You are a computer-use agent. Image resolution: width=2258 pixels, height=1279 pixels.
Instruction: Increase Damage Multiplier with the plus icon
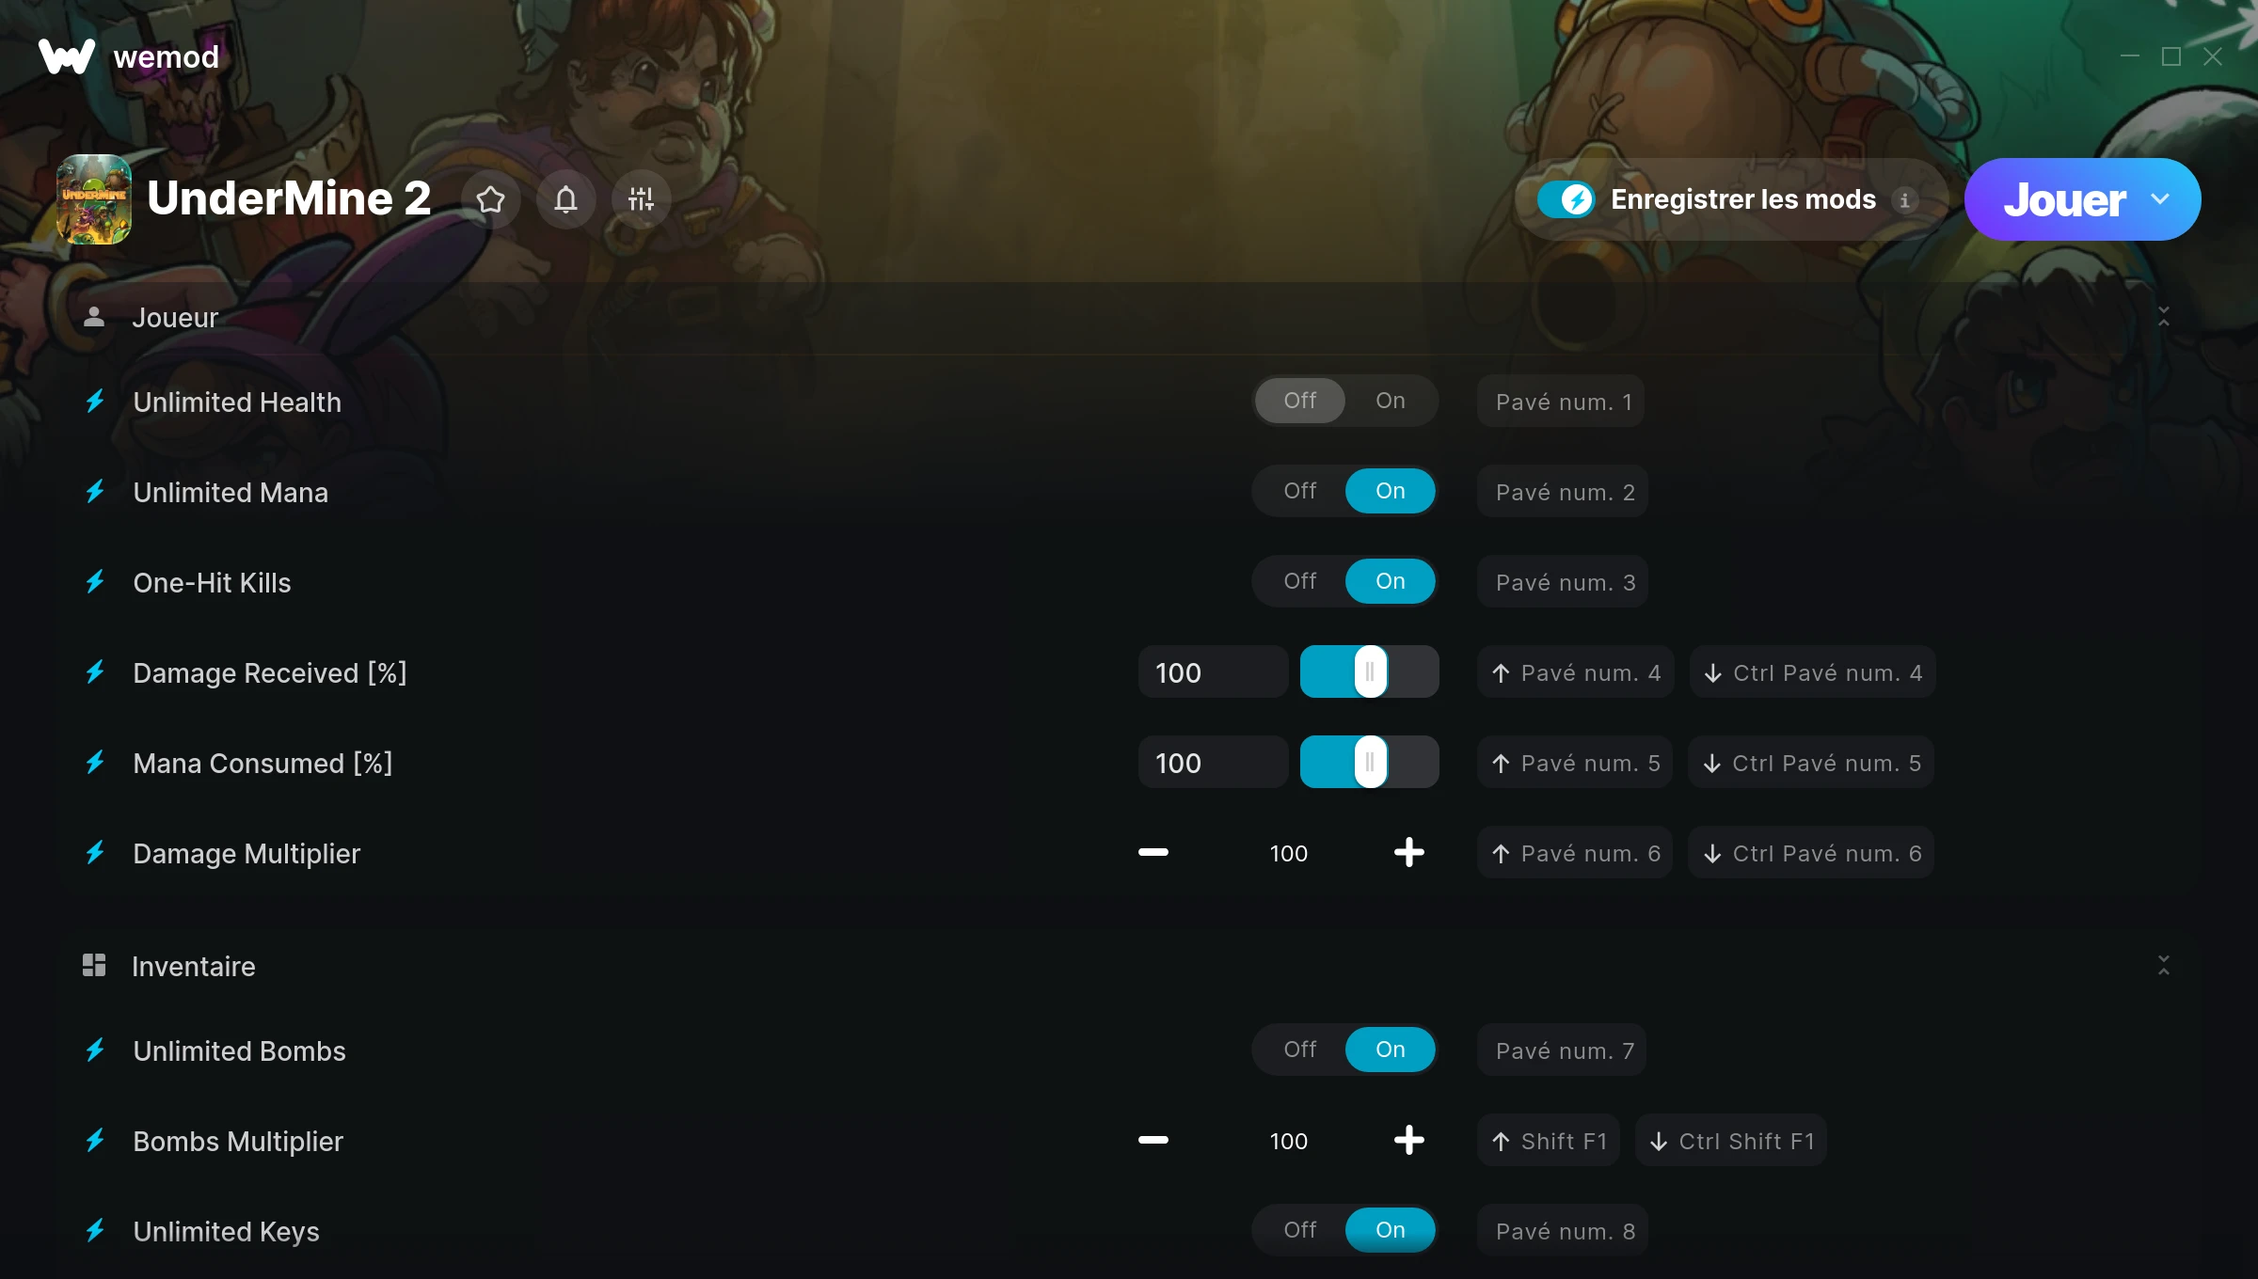1408,853
